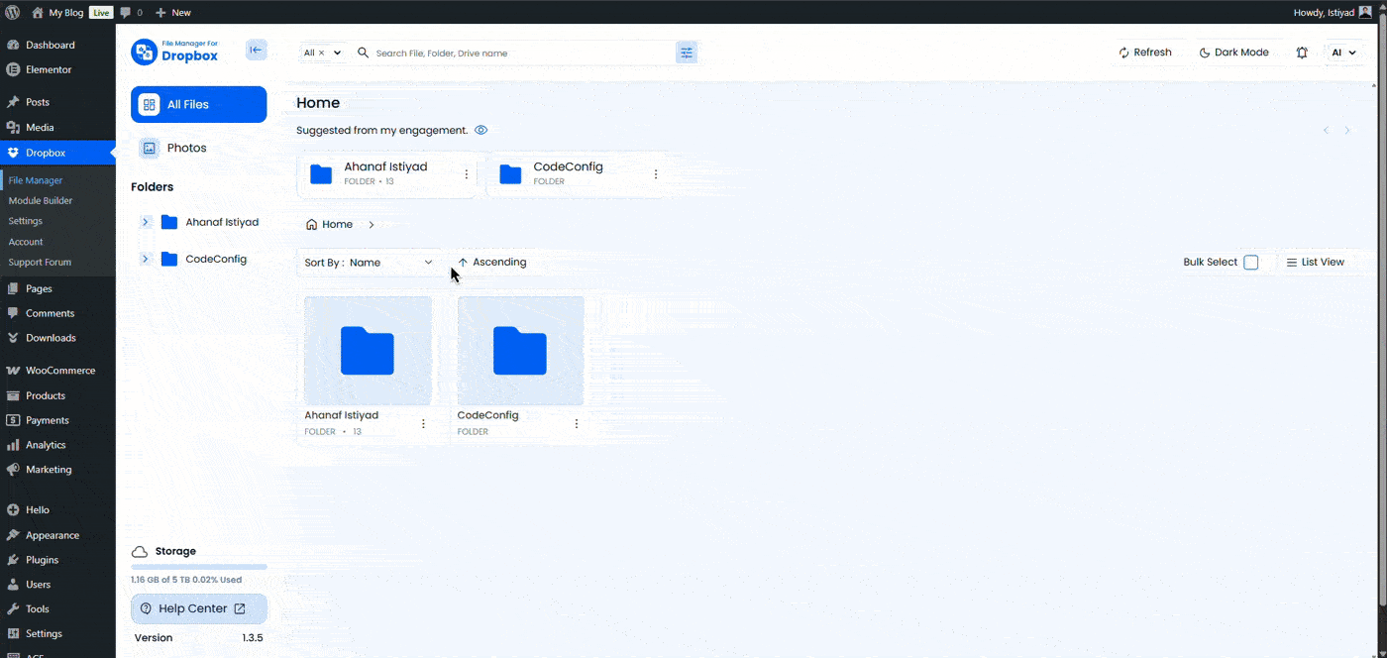The width and height of the screenshot is (1387, 658).
Task: Expand the CodeConfig folder in Folders tree
Action: point(145,259)
